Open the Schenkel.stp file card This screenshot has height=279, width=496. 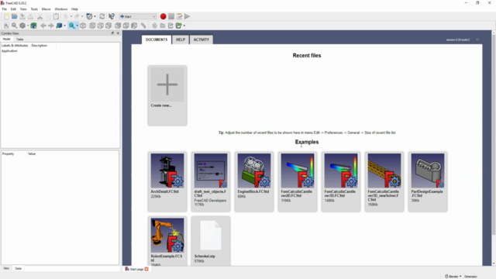click(x=211, y=241)
